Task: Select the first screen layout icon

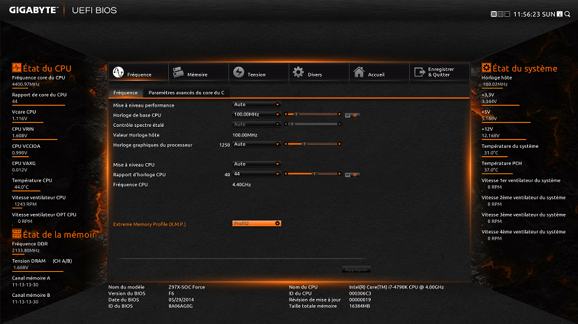Action: click(494, 14)
